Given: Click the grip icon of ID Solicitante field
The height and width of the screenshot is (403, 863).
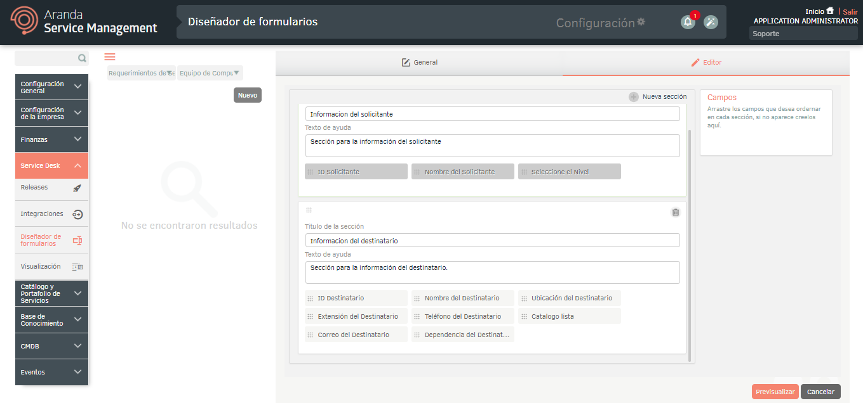Looking at the screenshot, I should [x=310, y=172].
